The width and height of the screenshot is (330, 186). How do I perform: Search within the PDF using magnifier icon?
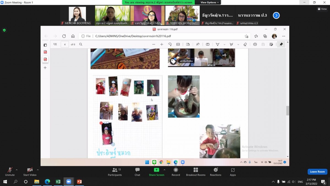[81, 44]
